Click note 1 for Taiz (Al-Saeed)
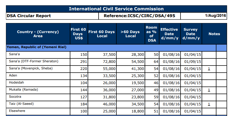231x116 pixels. (x=209, y=104)
